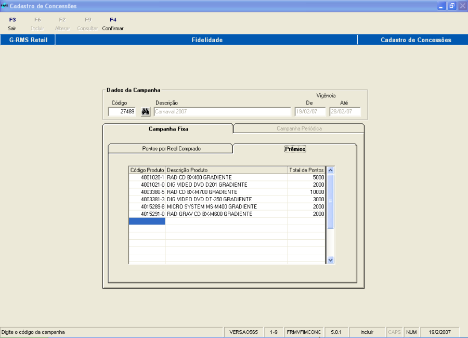Switch to the Campanha Fixa tab
Viewport: 468px width, 338px height.
pos(168,129)
